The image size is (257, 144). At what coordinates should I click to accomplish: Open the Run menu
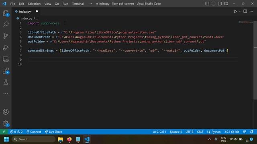[65, 4]
